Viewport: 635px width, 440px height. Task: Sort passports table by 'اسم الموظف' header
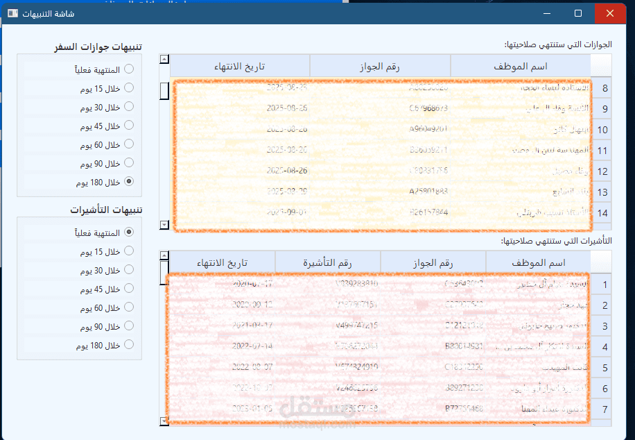(x=521, y=66)
